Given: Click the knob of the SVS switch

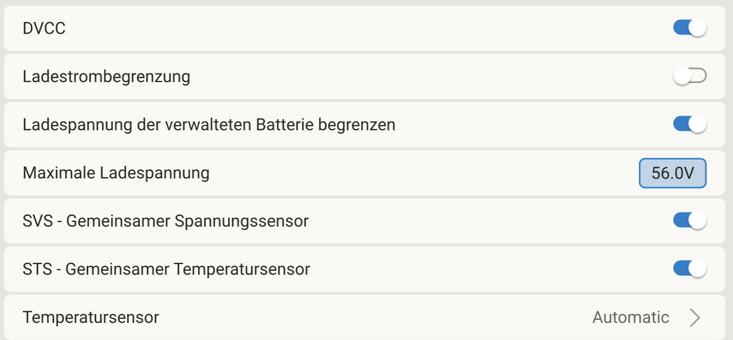Looking at the screenshot, I should (697, 220).
